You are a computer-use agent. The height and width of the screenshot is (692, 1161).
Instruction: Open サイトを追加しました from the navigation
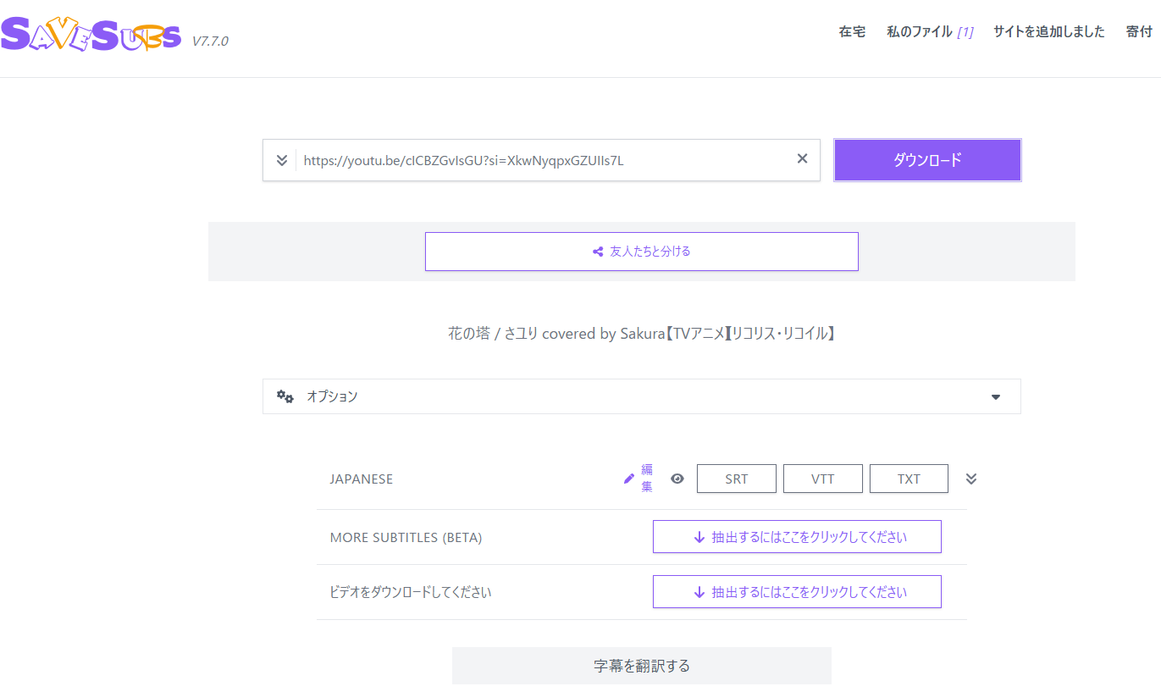click(1049, 30)
